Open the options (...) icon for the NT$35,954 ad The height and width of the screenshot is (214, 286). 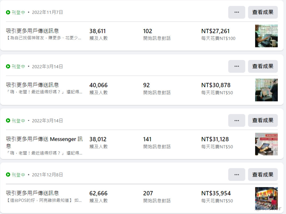(237, 174)
